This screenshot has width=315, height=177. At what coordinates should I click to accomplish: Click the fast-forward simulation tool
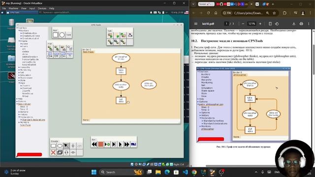[127, 144]
